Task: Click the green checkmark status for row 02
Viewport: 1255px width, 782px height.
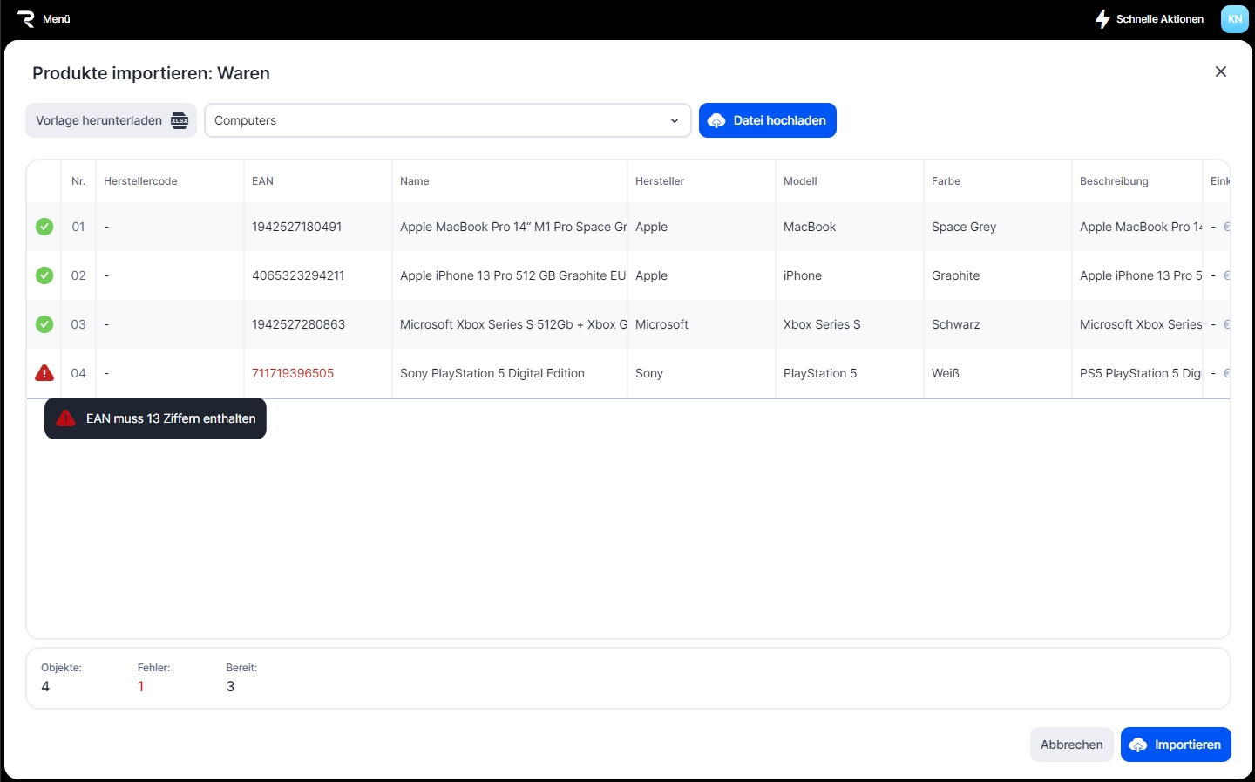Action: point(44,275)
